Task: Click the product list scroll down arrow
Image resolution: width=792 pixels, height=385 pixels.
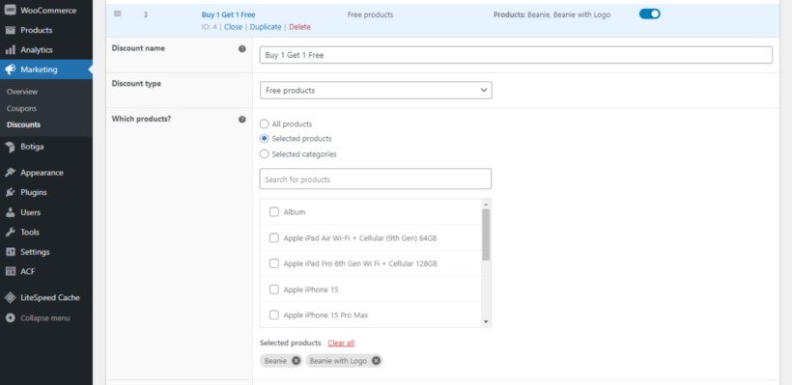Action: (486, 321)
